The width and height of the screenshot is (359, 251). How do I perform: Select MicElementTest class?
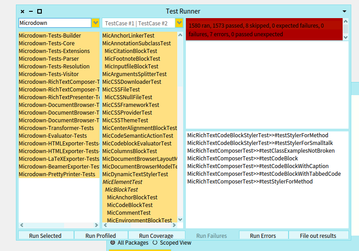[x=140, y=182]
